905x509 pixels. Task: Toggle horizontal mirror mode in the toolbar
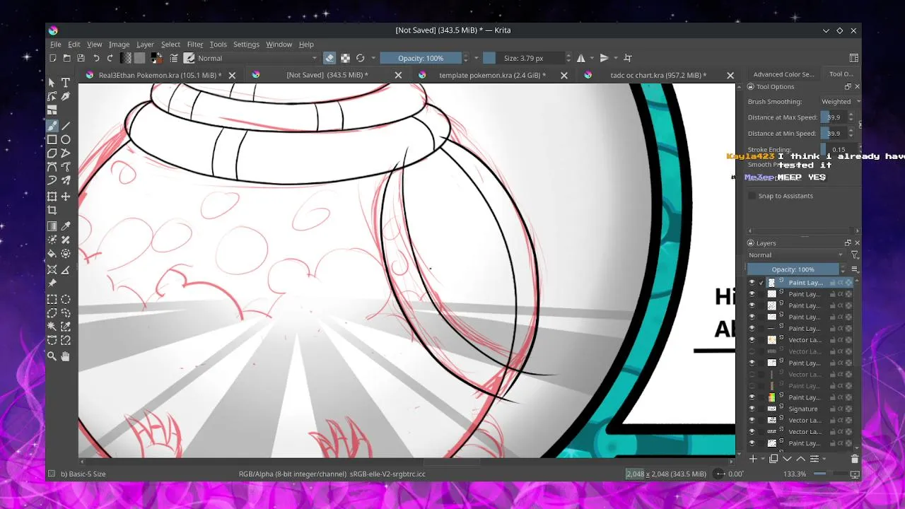(x=580, y=58)
